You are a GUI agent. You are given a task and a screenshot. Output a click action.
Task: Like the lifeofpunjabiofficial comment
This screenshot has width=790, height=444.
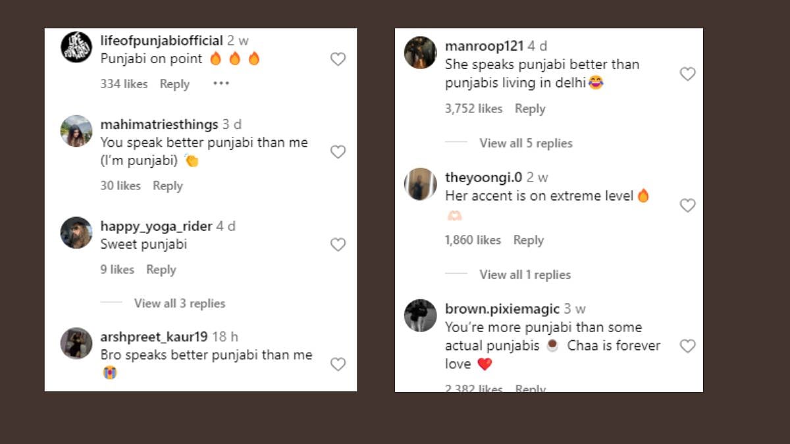pyautogui.click(x=338, y=59)
